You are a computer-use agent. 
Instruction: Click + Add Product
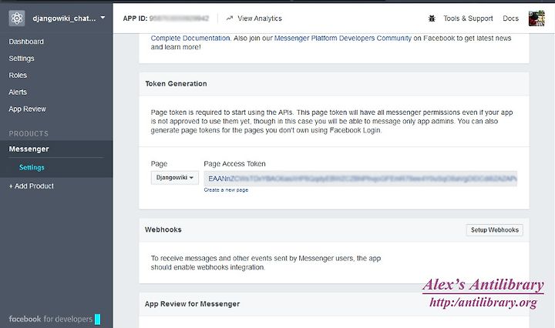(x=31, y=186)
